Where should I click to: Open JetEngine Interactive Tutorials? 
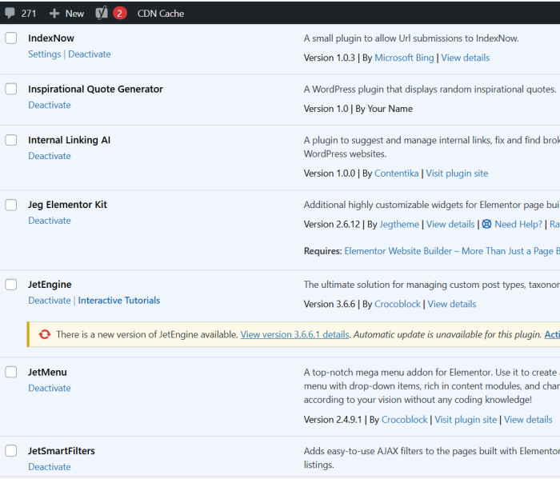point(118,301)
